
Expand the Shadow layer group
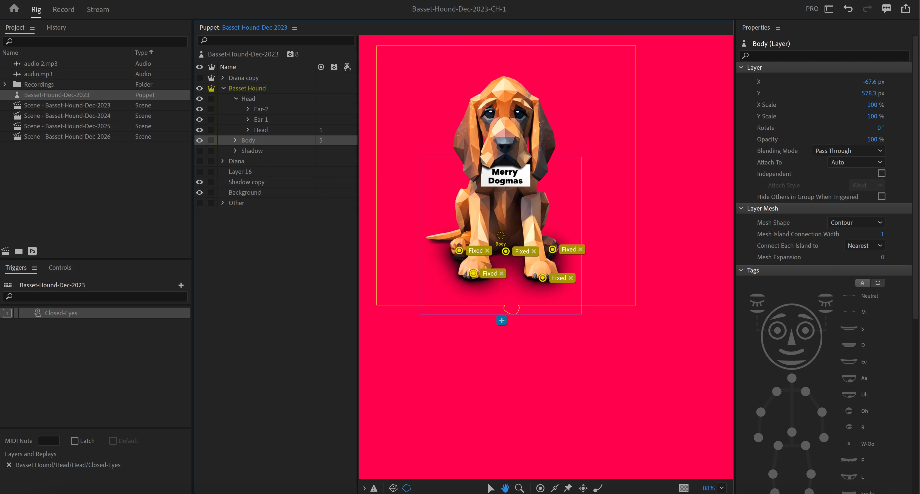click(235, 151)
